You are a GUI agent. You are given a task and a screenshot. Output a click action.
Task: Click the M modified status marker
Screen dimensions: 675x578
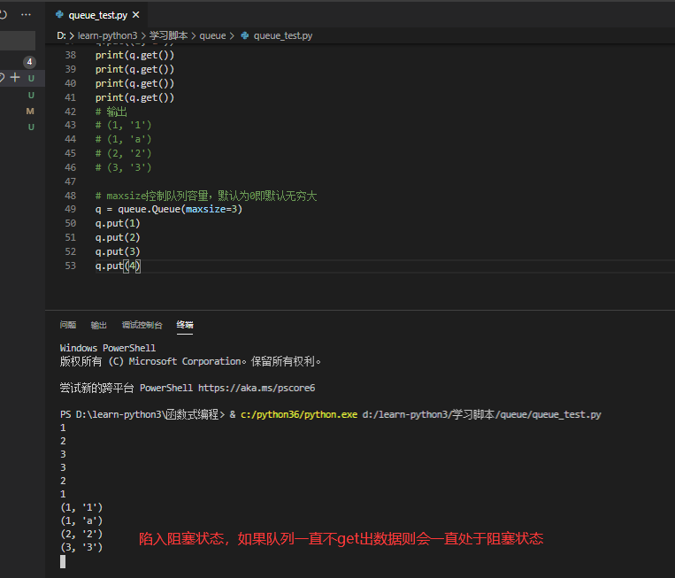coord(30,112)
